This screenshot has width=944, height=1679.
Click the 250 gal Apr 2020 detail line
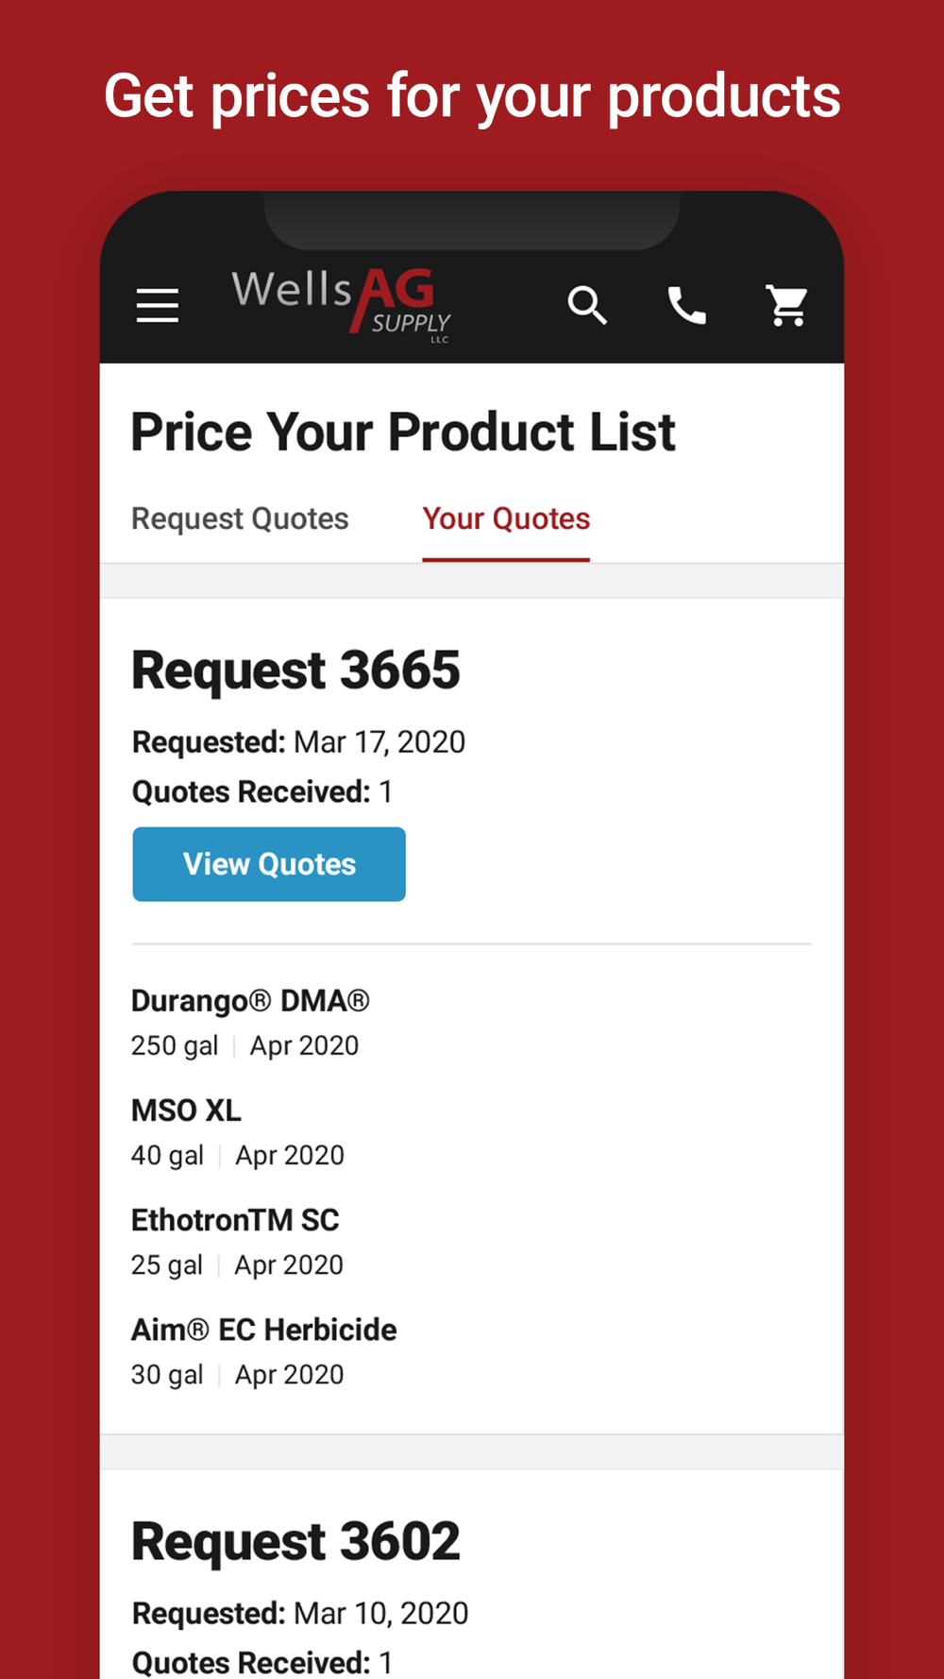[244, 1045]
